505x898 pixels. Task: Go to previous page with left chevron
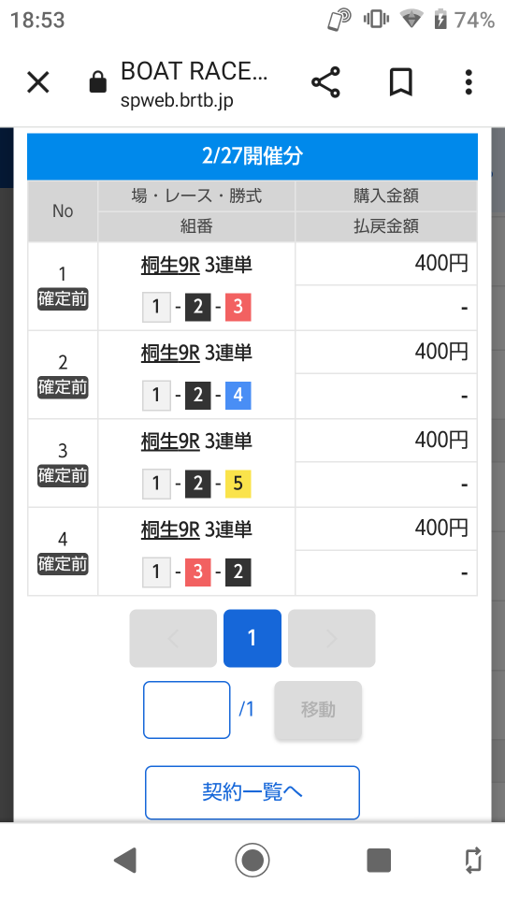pos(173,639)
